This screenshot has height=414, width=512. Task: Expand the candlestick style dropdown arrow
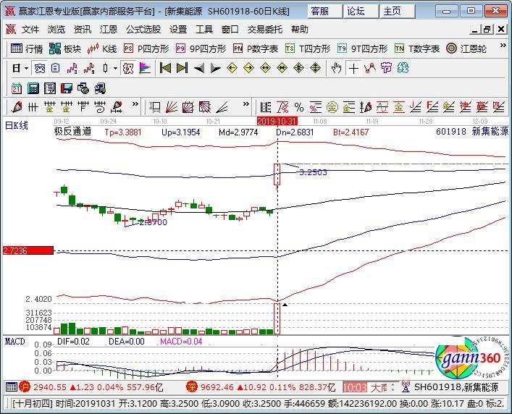[115, 68]
